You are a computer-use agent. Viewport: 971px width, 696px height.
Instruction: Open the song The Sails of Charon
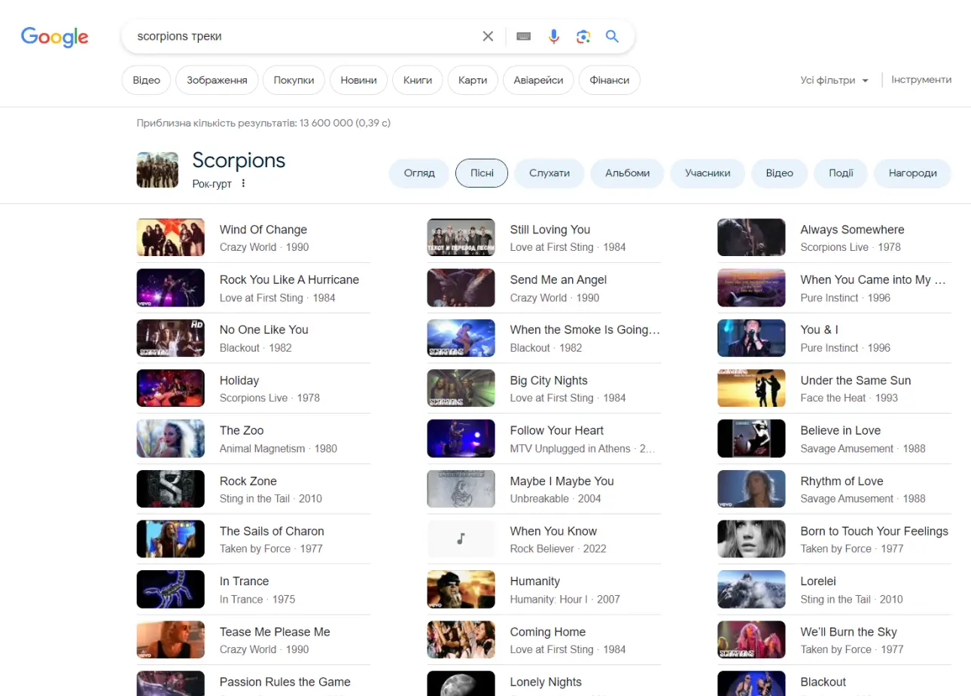coord(254,539)
